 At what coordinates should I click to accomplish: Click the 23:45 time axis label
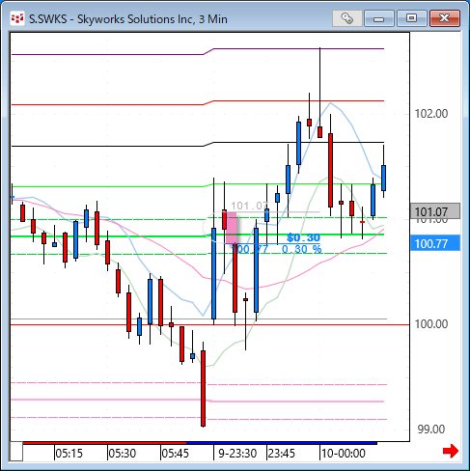[282, 454]
